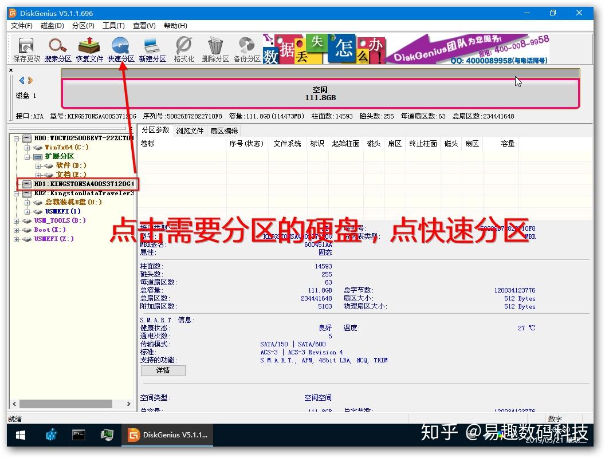Click the 保存更改 save changes icon

[26, 49]
